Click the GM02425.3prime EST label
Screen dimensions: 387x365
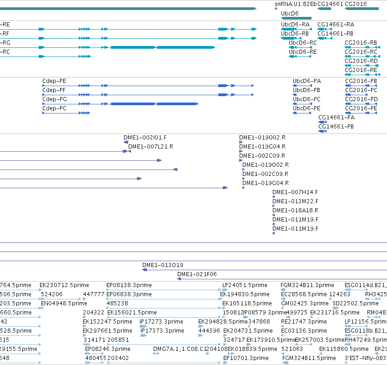pos(305,303)
